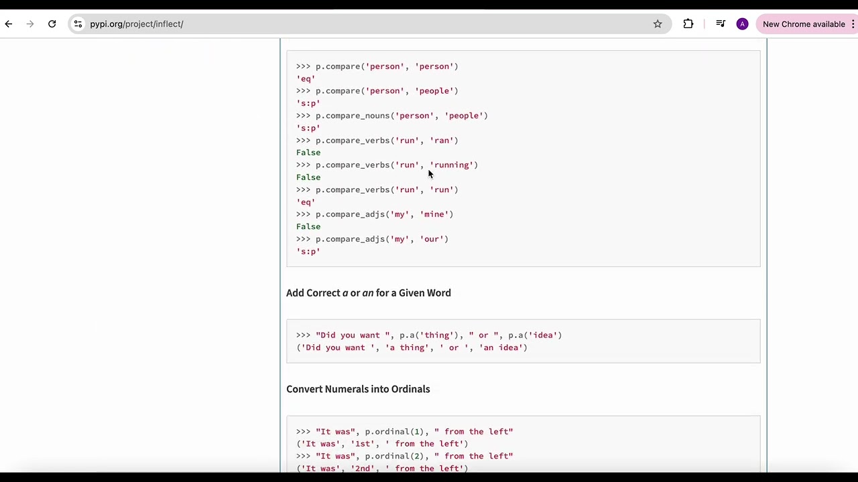Reload the PyPI inflect page
Viewport: 858px width, 482px height.
coord(52,24)
